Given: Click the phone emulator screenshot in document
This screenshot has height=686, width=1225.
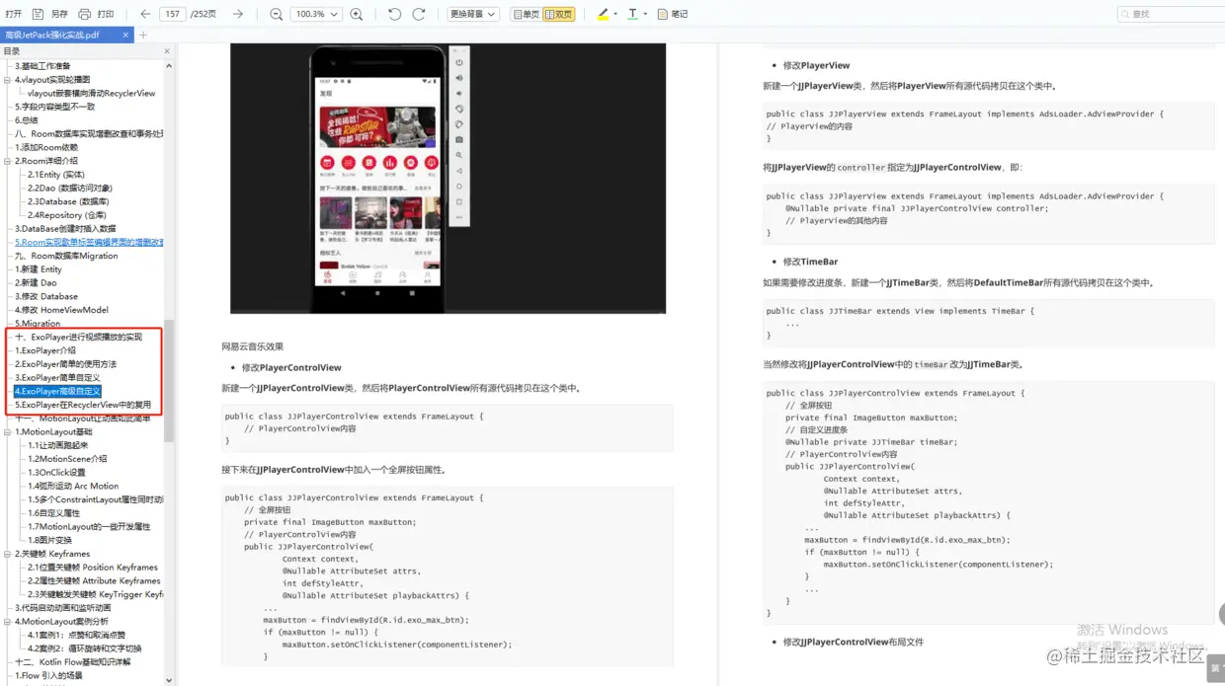Looking at the screenshot, I should 448,178.
